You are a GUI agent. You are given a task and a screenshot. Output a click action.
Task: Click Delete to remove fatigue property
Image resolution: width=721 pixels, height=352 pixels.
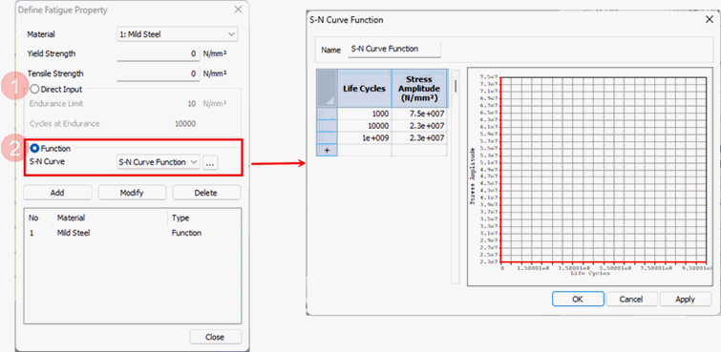click(x=206, y=193)
